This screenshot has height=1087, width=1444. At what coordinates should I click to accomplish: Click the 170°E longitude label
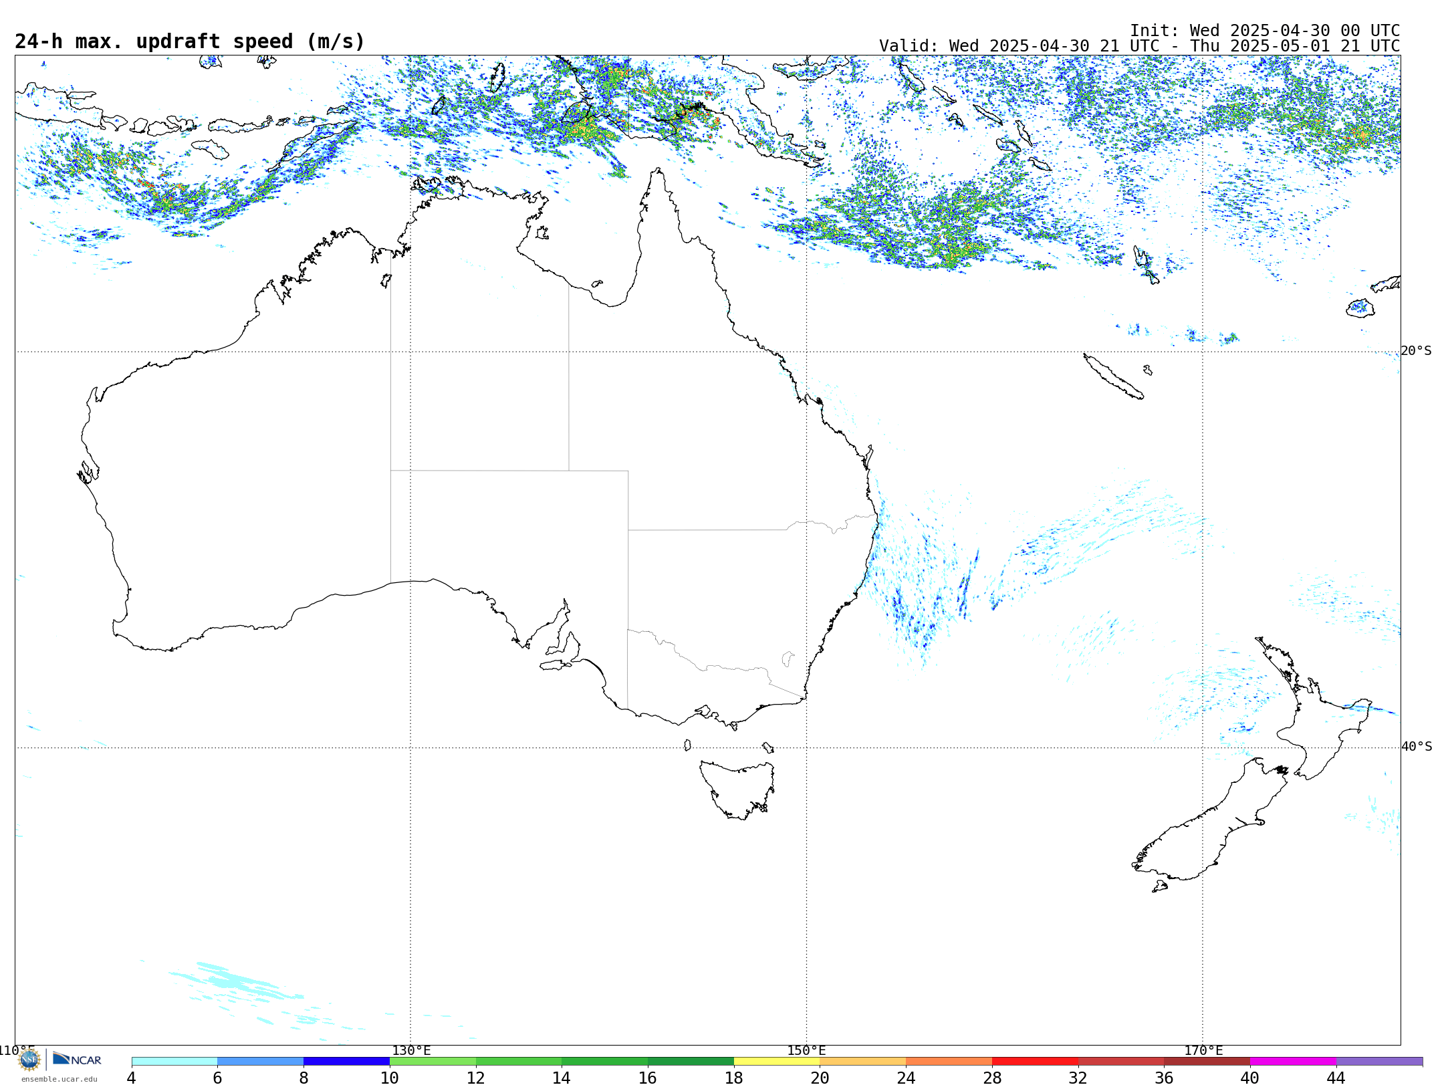1203,1051
